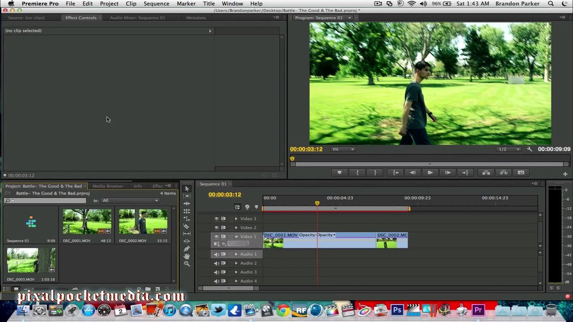The image size is (573, 322).
Task: Expand the Video 3 track
Action: [236, 219]
